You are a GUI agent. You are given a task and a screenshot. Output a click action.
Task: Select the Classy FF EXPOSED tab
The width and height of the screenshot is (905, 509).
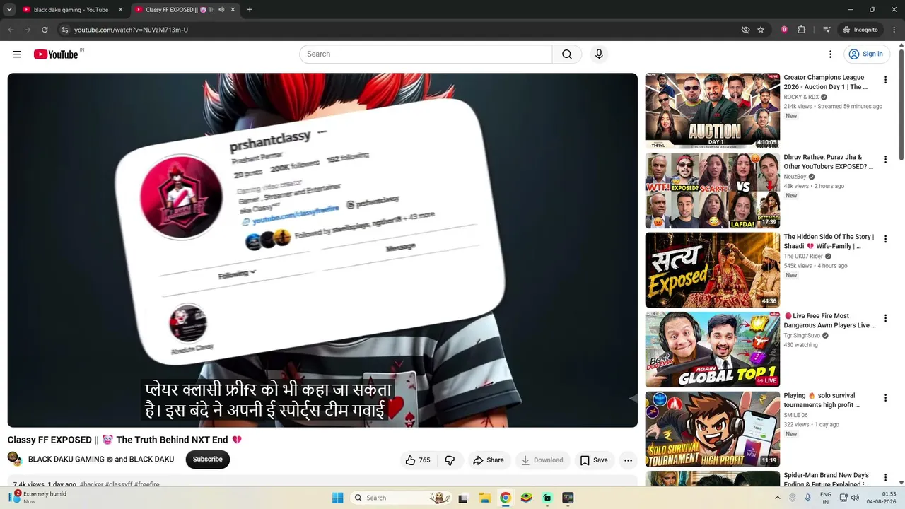point(185,10)
